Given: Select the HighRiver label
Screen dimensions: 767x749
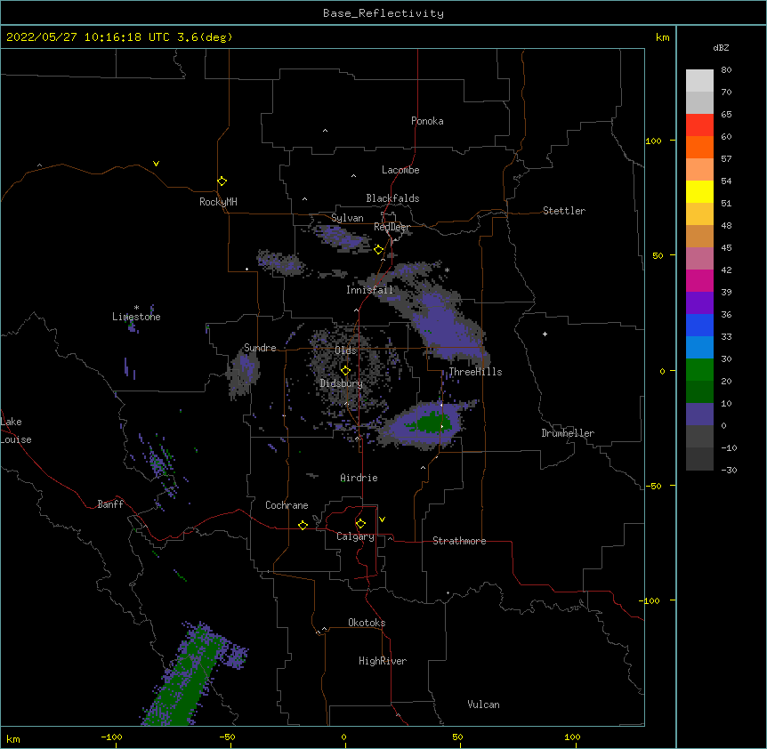Looking at the screenshot, I should pyautogui.click(x=383, y=661).
